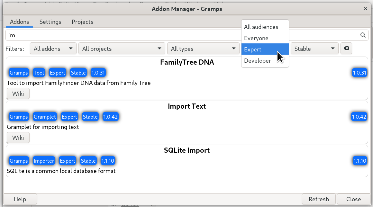Click the Help button
The width and height of the screenshot is (373, 207).
pyautogui.click(x=20, y=199)
